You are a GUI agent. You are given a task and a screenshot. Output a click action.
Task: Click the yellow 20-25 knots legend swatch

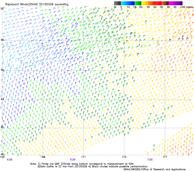145,3
